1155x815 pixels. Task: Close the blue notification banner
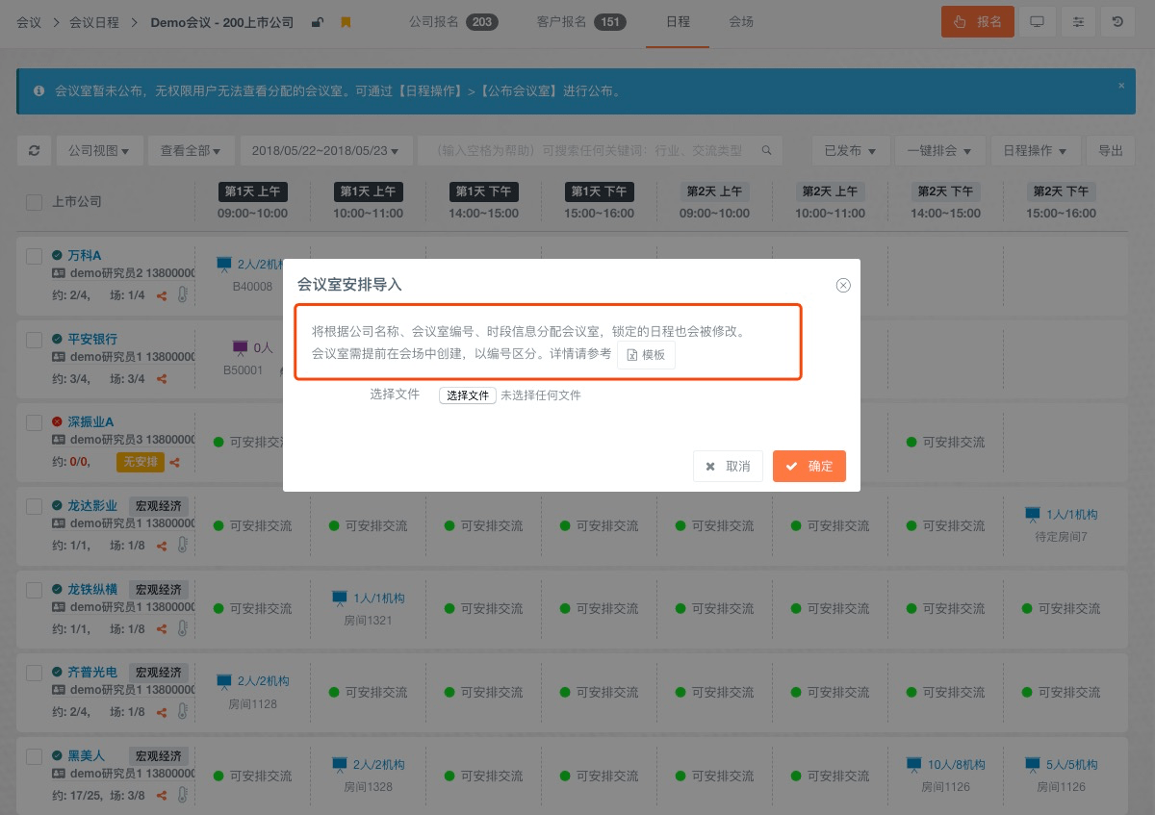(1120, 86)
